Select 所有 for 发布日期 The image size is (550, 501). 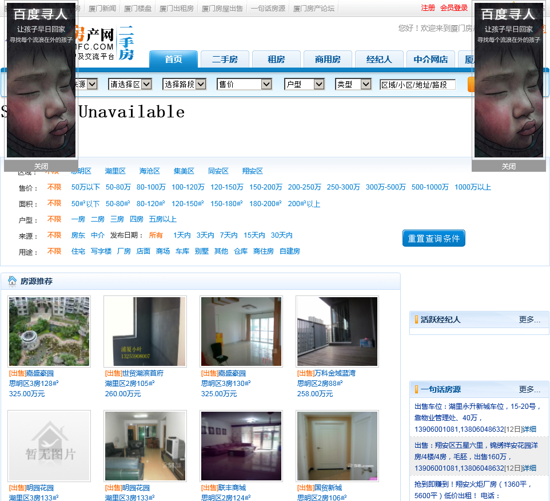click(x=156, y=235)
